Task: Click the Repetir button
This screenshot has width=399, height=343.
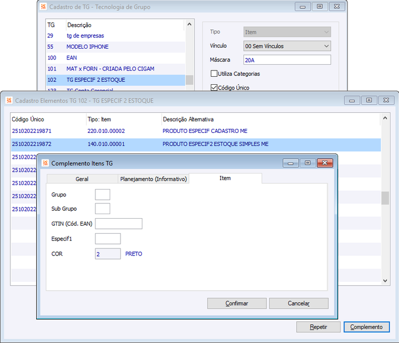Action: click(x=318, y=327)
